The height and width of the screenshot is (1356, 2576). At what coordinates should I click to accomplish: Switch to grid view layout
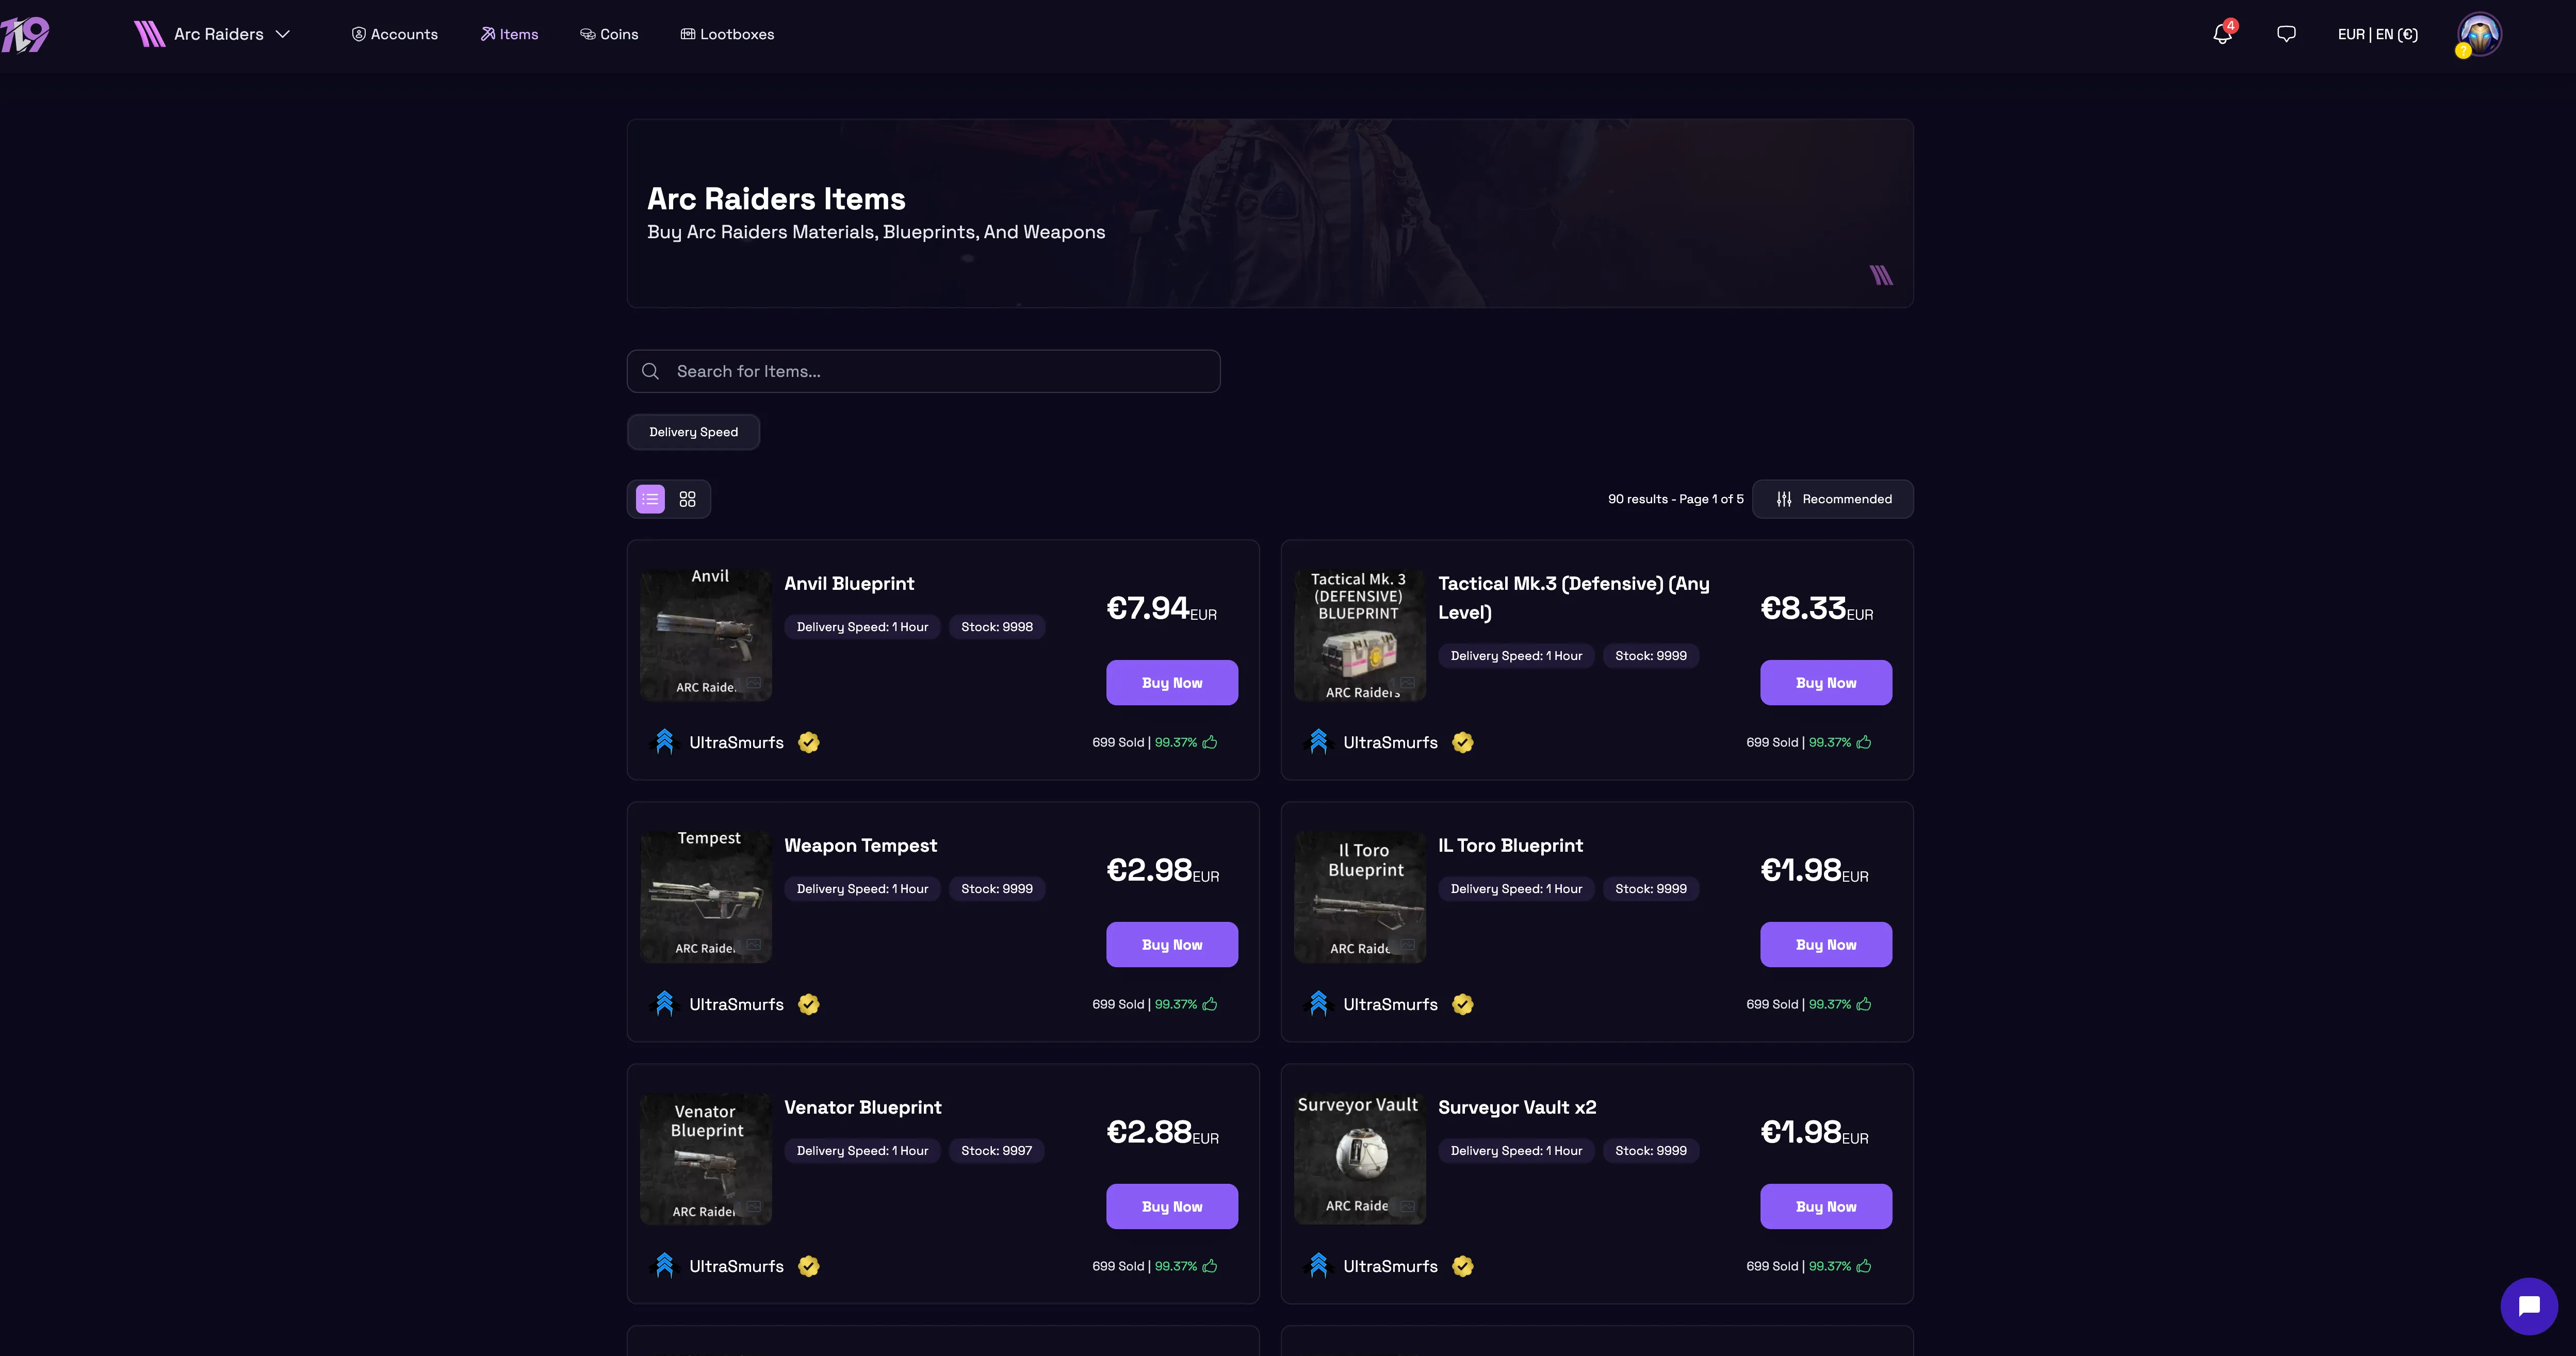coord(687,499)
